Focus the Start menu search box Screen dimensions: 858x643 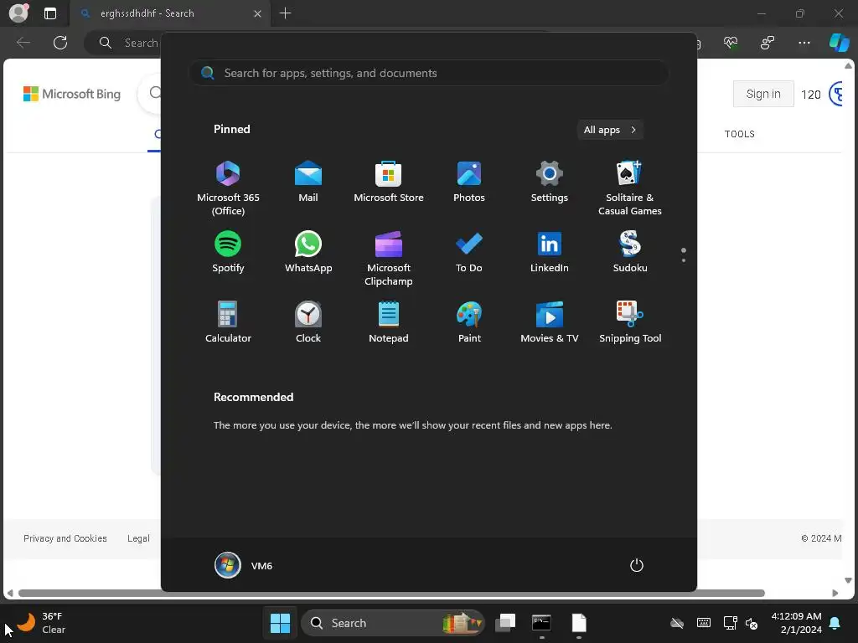[x=428, y=73]
